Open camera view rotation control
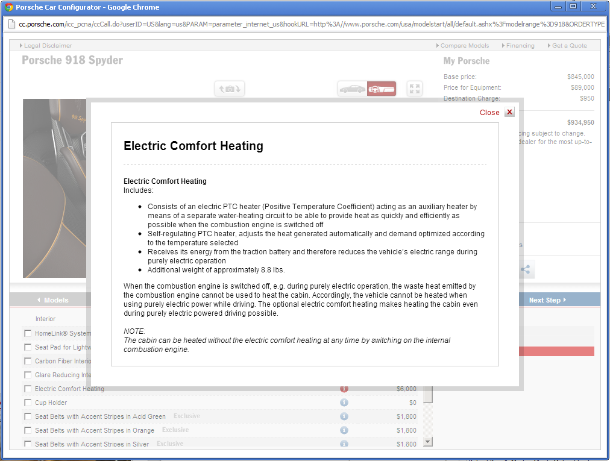Viewport: 610px width, 461px height. (230, 89)
